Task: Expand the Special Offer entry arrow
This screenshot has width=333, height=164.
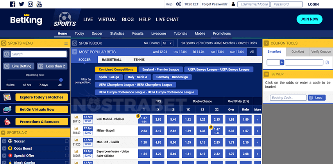Action: [4, 156]
